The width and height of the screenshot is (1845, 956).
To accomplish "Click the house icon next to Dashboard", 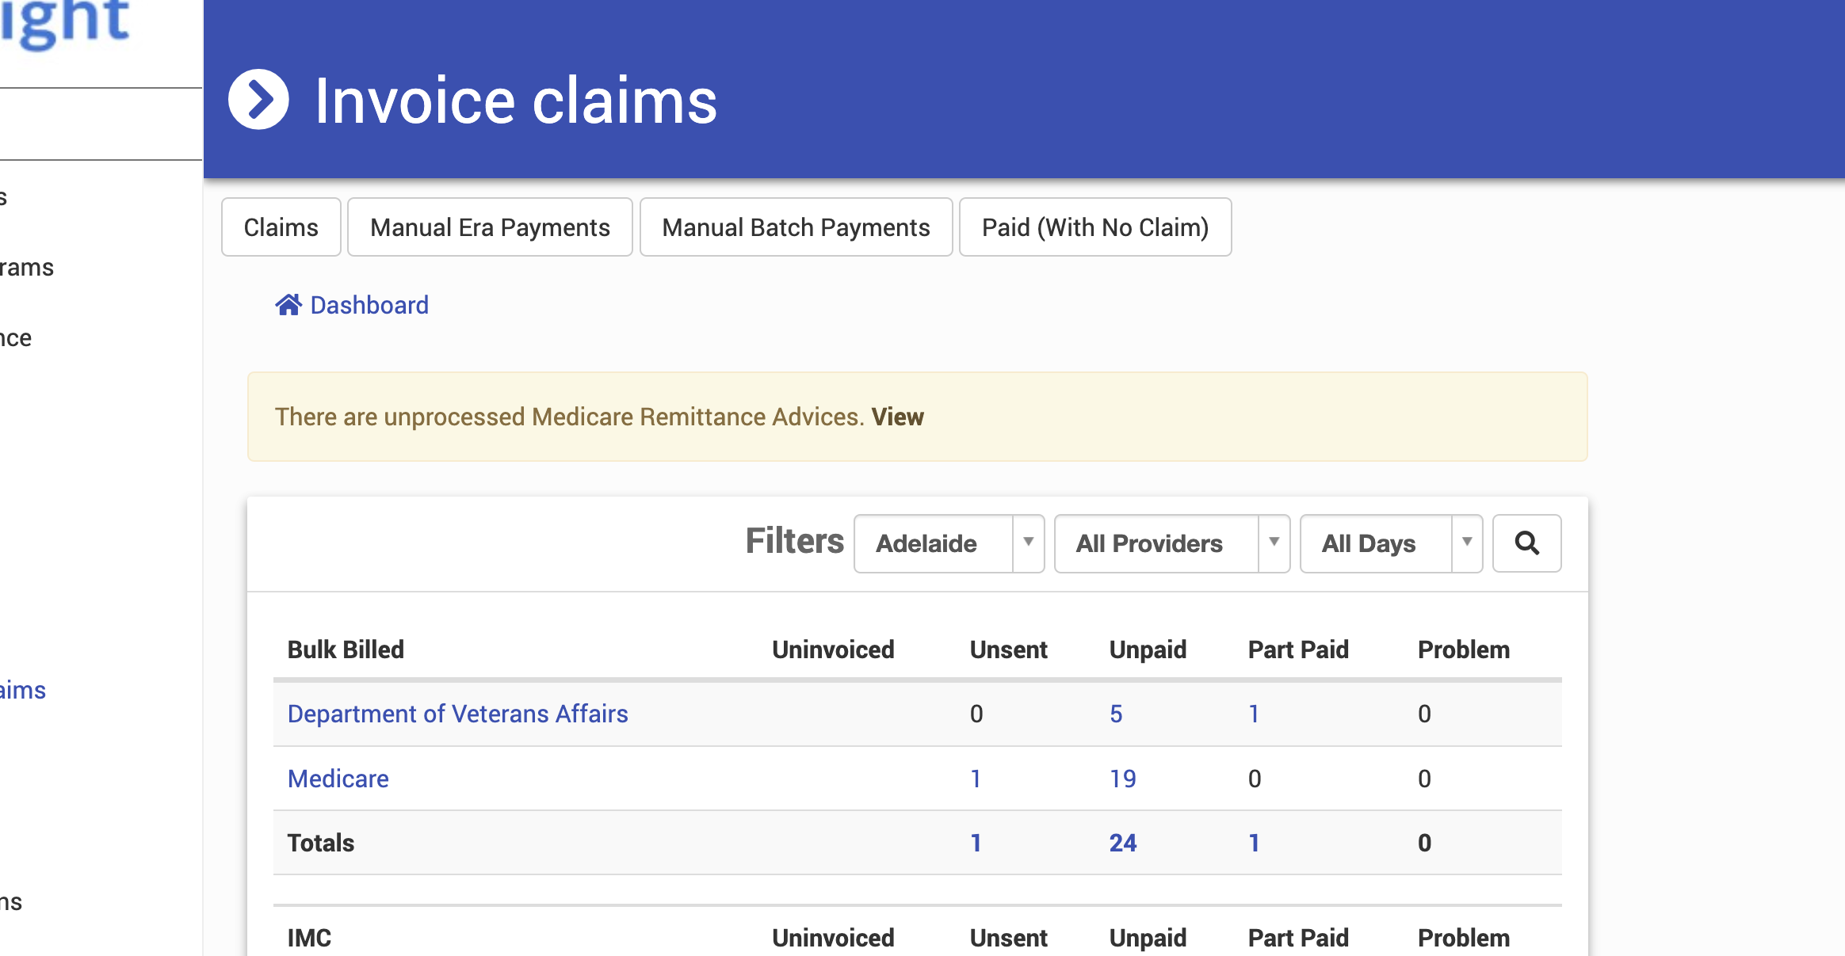I will point(288,305).
